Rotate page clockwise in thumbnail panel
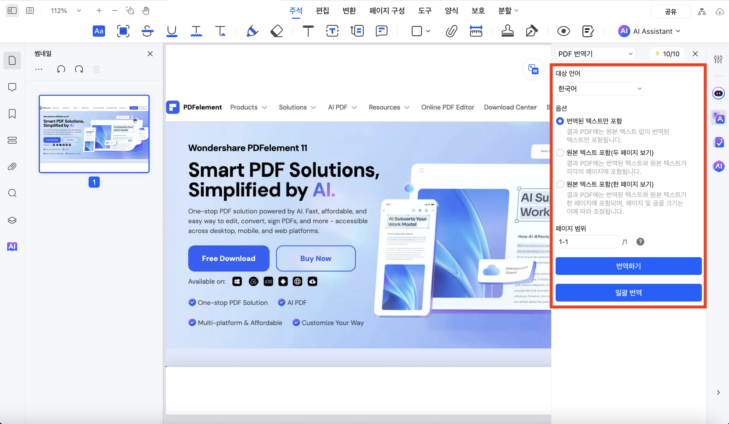Screen dimensions: 729x424 pyautogui.click(x=79, y=70)
